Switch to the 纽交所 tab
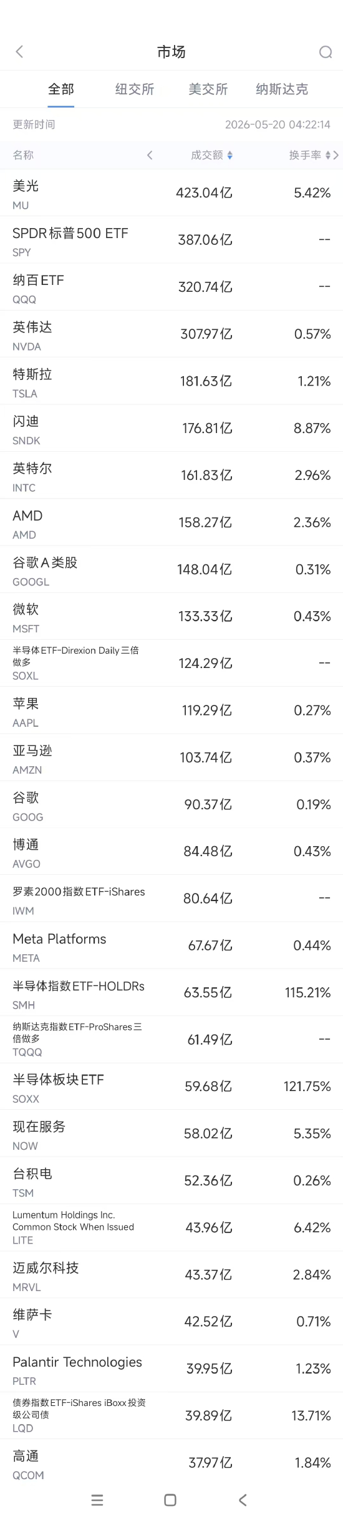The height and width of the screenshot is (1521, 343). pos(135,89)
